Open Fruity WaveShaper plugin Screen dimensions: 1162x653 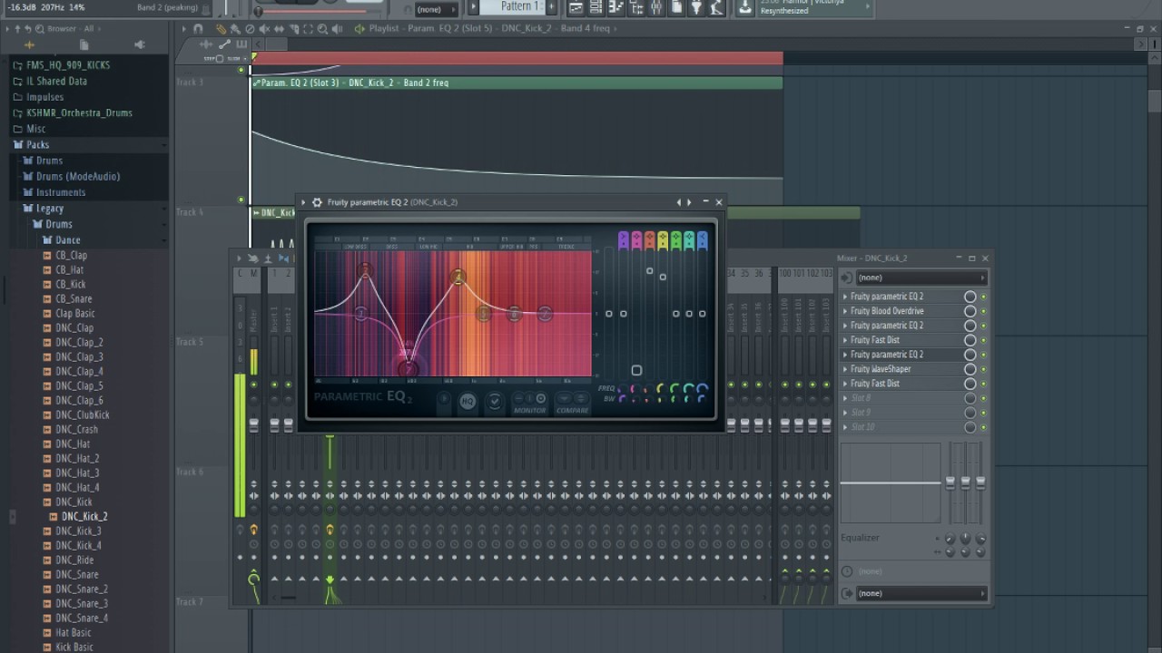click(x=881, y=369)
